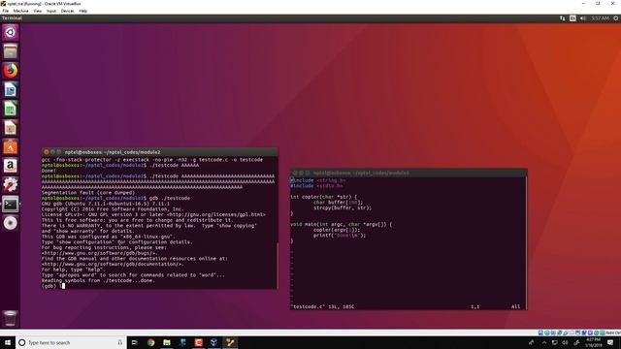The height and width of the screenshot is (349, 621).
Task: Open the Trash in the launcher
Action: 11,319
